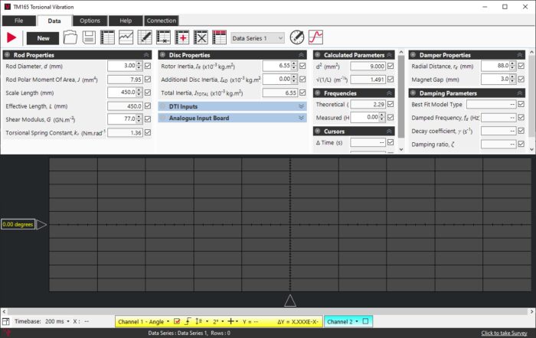Click the zero level arrow marker on graph
This screenshot has width=536, height=338.
[41, 225]
